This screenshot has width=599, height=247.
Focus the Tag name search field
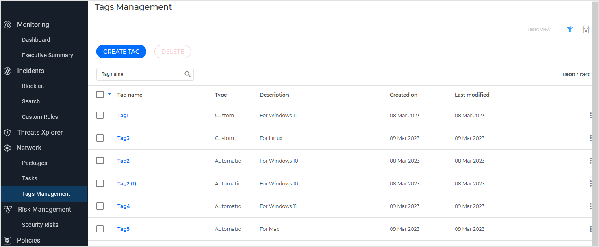(x=140, y=74)
